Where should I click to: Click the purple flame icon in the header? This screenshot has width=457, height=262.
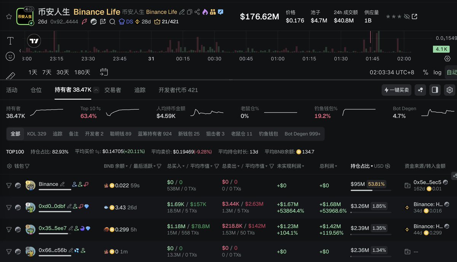(205, 12)
